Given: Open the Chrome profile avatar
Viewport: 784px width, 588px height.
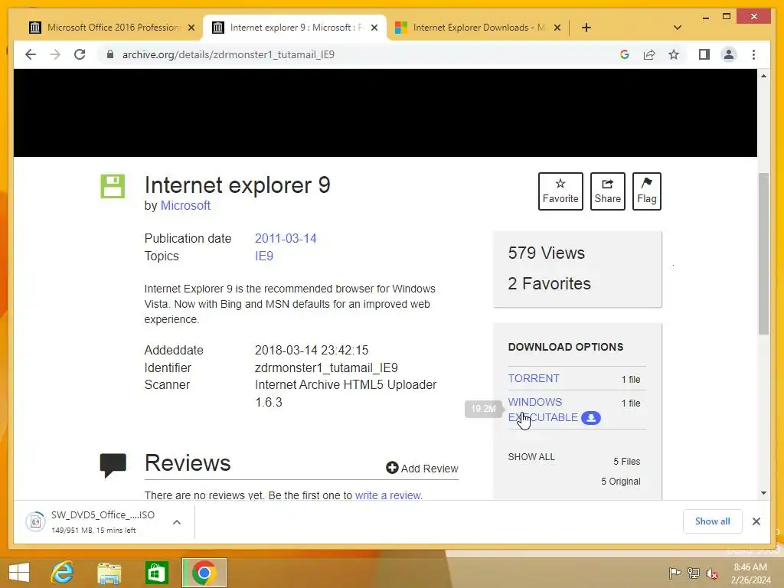Looking at the screenshot, I should (x=729, y=54).
